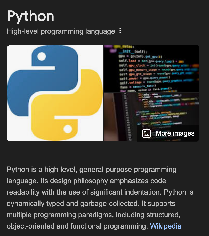
Task: Open the three-dot options menu
Action: point(120,31)
